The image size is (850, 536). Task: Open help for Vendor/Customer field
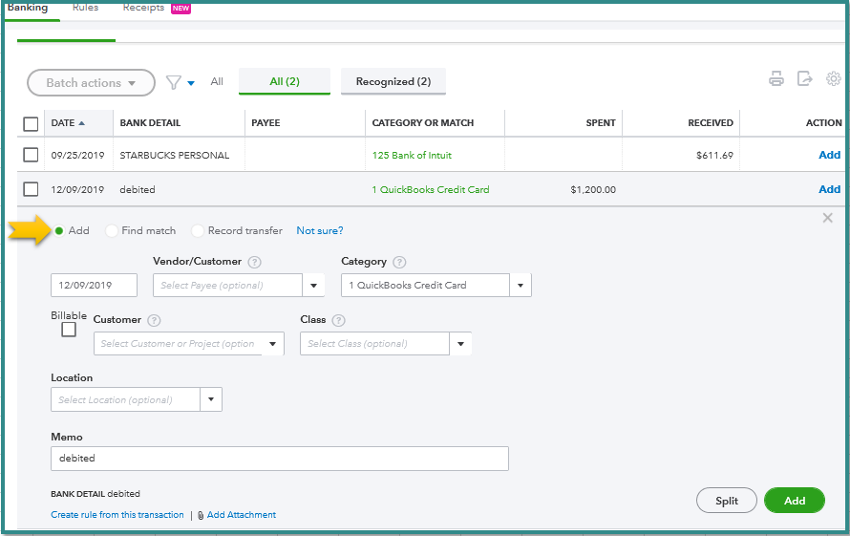(254, 262)
